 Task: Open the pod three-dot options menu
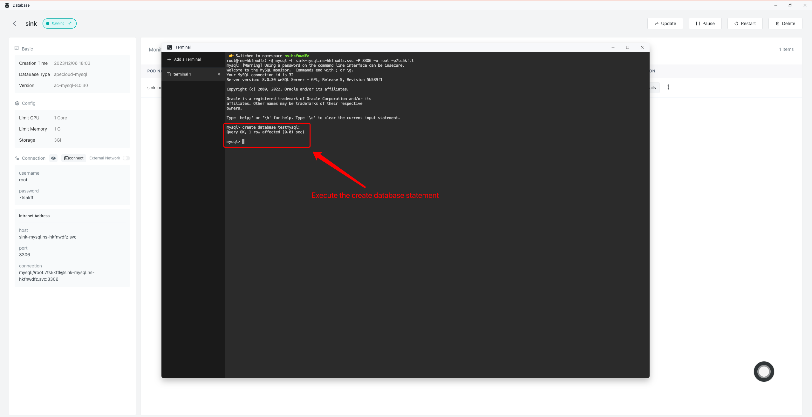pos(668,87)
